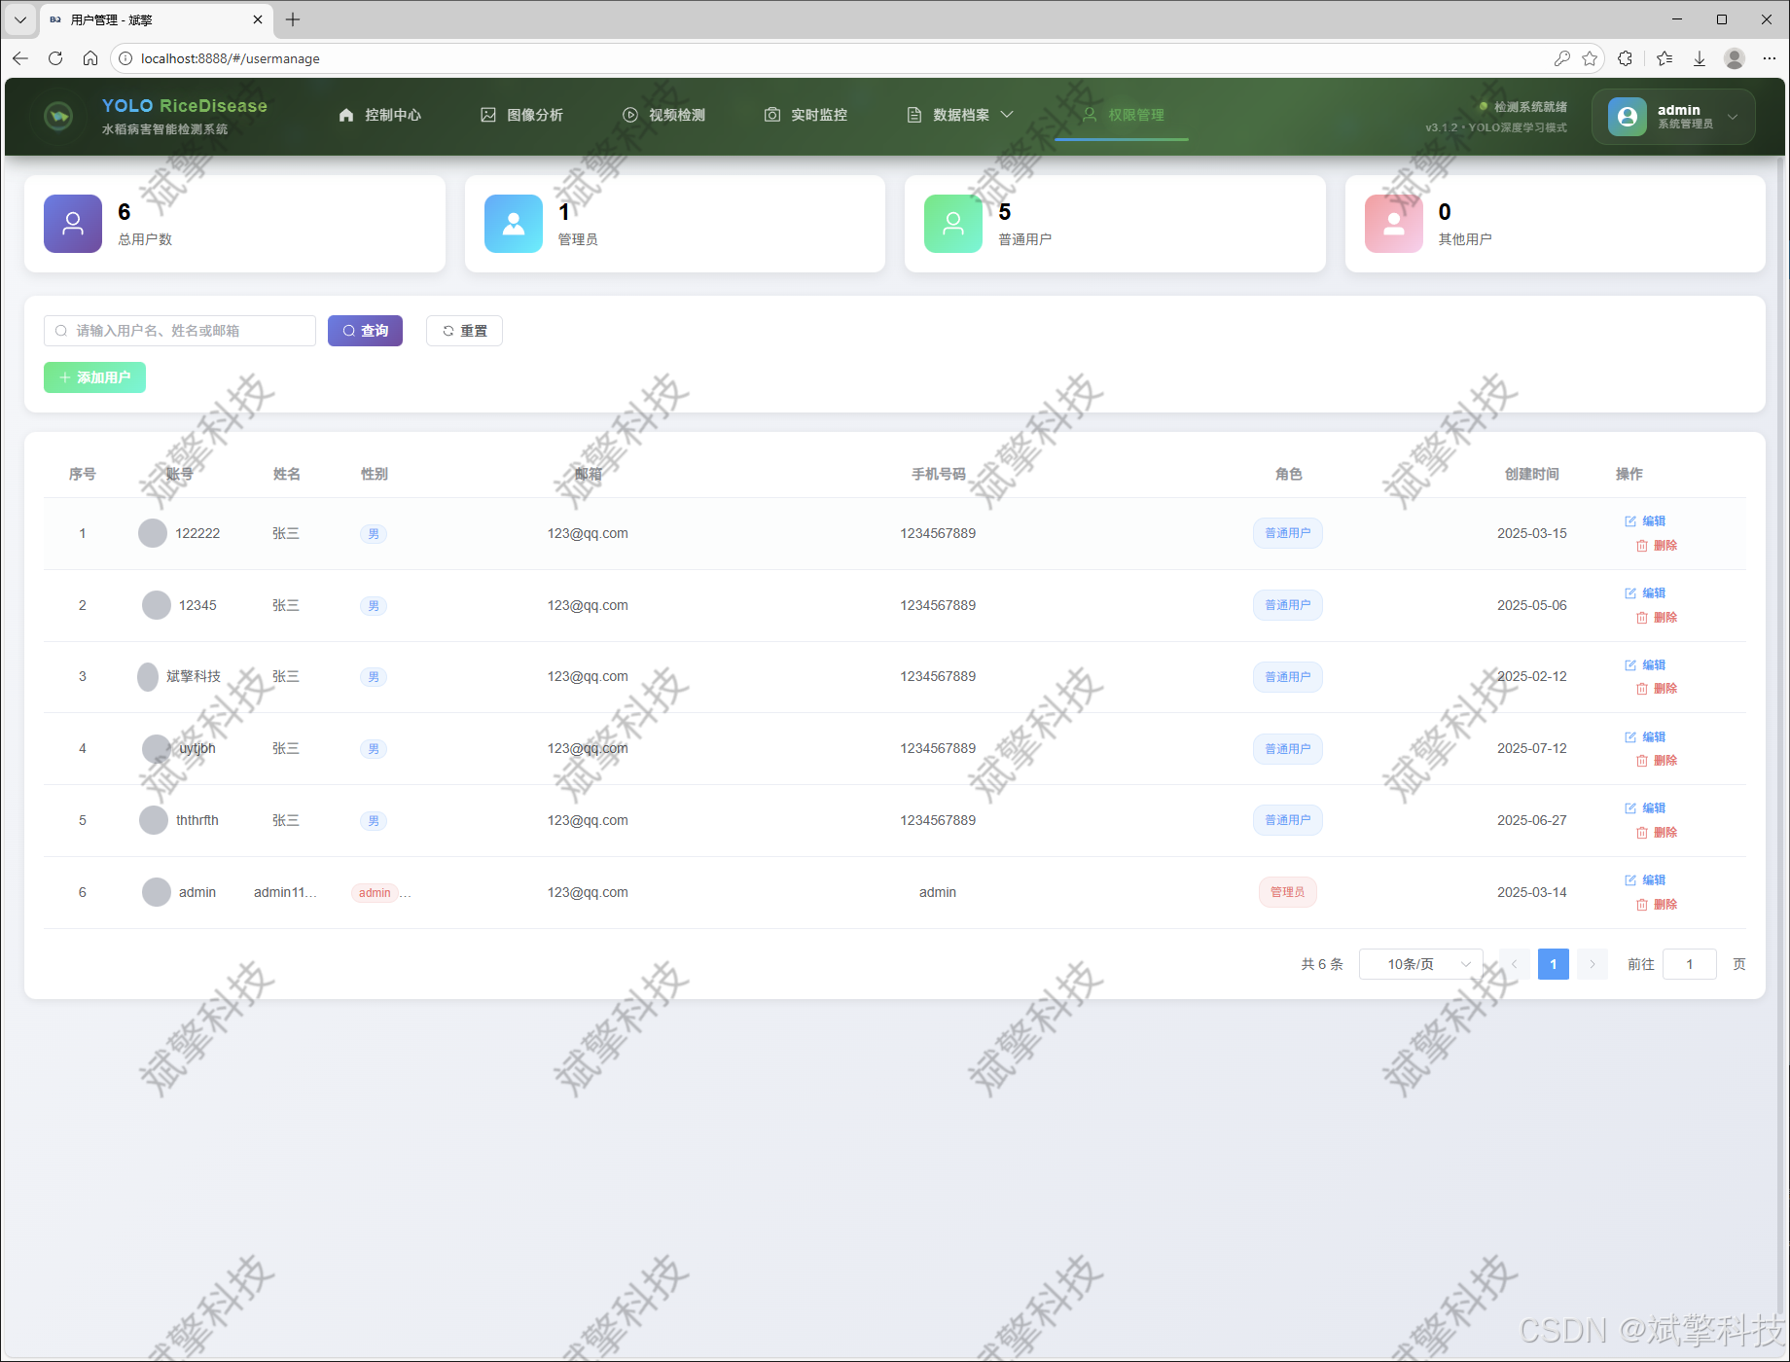Delete user 斌擎科技
This screenshot has height=1362, width=1790.
point(1657,689)
